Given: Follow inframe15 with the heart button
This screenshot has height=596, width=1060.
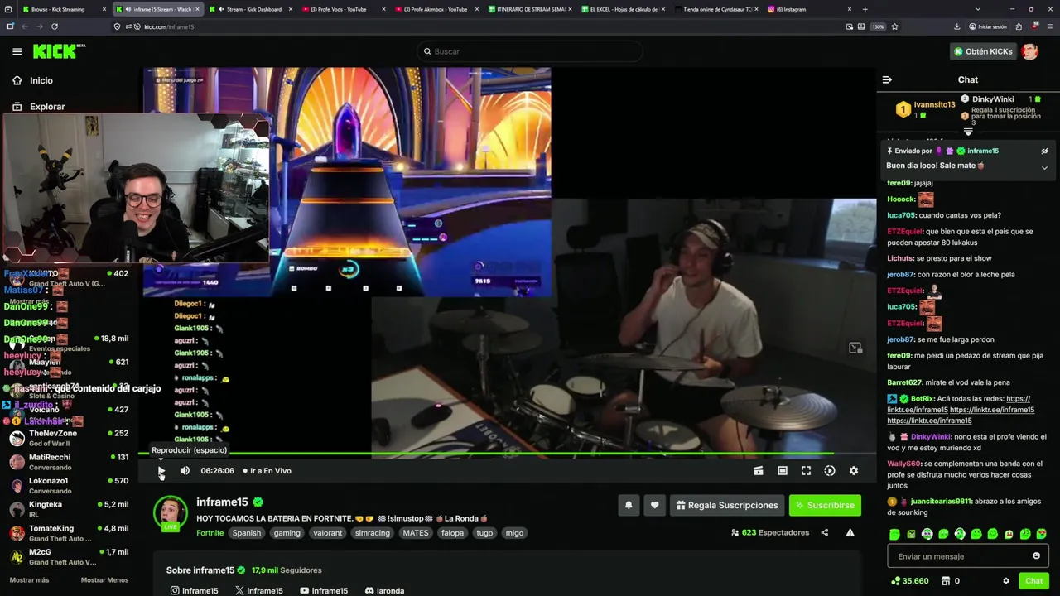Looking at the screenshot, I should point(654,505).
